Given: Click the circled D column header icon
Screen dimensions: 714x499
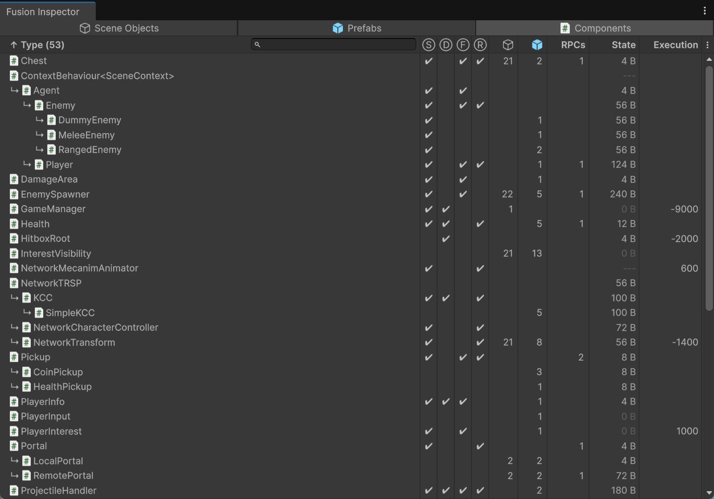Looking at the screenshot, I should pyautogui.click(x=445, y=45).
